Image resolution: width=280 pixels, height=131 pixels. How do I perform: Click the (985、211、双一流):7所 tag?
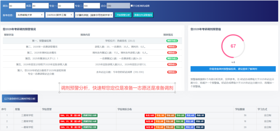70,127
